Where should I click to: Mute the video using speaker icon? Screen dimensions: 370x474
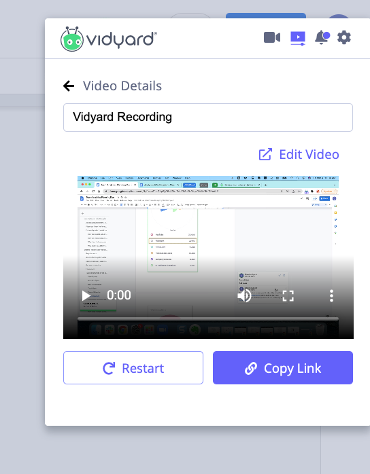244,295
